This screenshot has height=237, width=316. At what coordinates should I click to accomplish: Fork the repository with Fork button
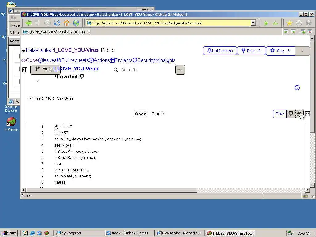(x=251, y=51)
